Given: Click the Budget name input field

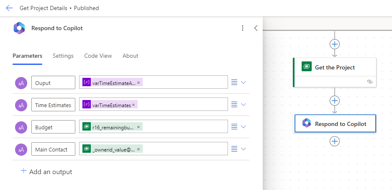Looking at the screenshot, I should (x=53, y=127).
